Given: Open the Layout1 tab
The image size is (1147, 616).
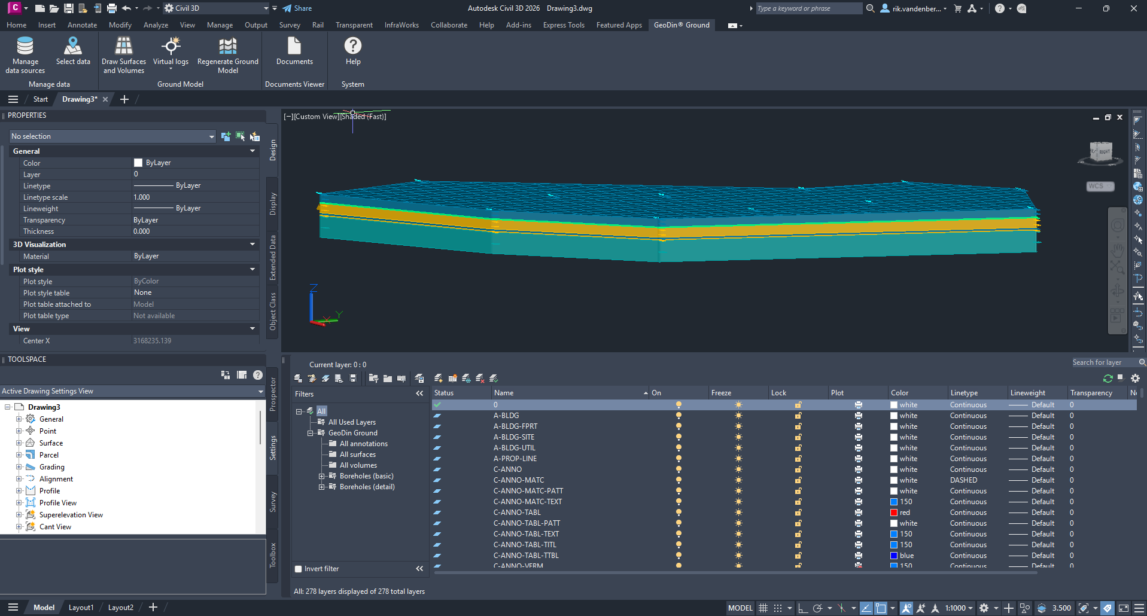Looking at the screenshot, I should (x=81, y=608).
